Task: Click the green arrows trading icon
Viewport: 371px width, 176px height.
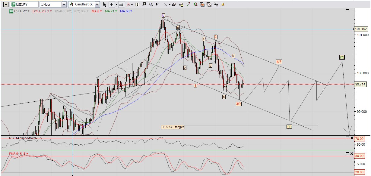Action: (x=196, y=5)
